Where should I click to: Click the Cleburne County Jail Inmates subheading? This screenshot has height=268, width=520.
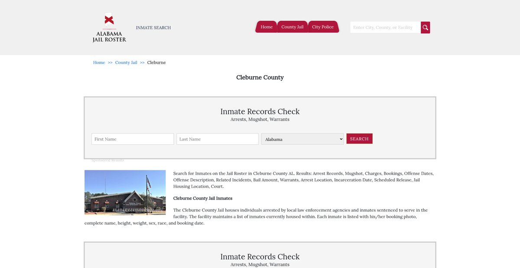point(203,198)
